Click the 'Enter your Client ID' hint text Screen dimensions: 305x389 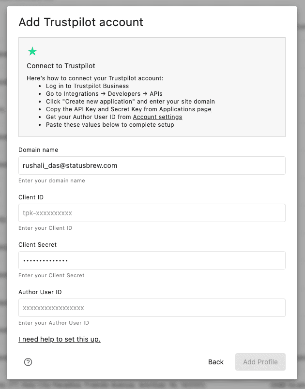click(45, 228)
